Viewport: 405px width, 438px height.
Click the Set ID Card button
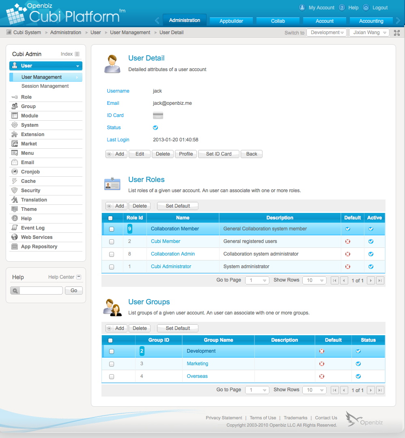point(218,154)
